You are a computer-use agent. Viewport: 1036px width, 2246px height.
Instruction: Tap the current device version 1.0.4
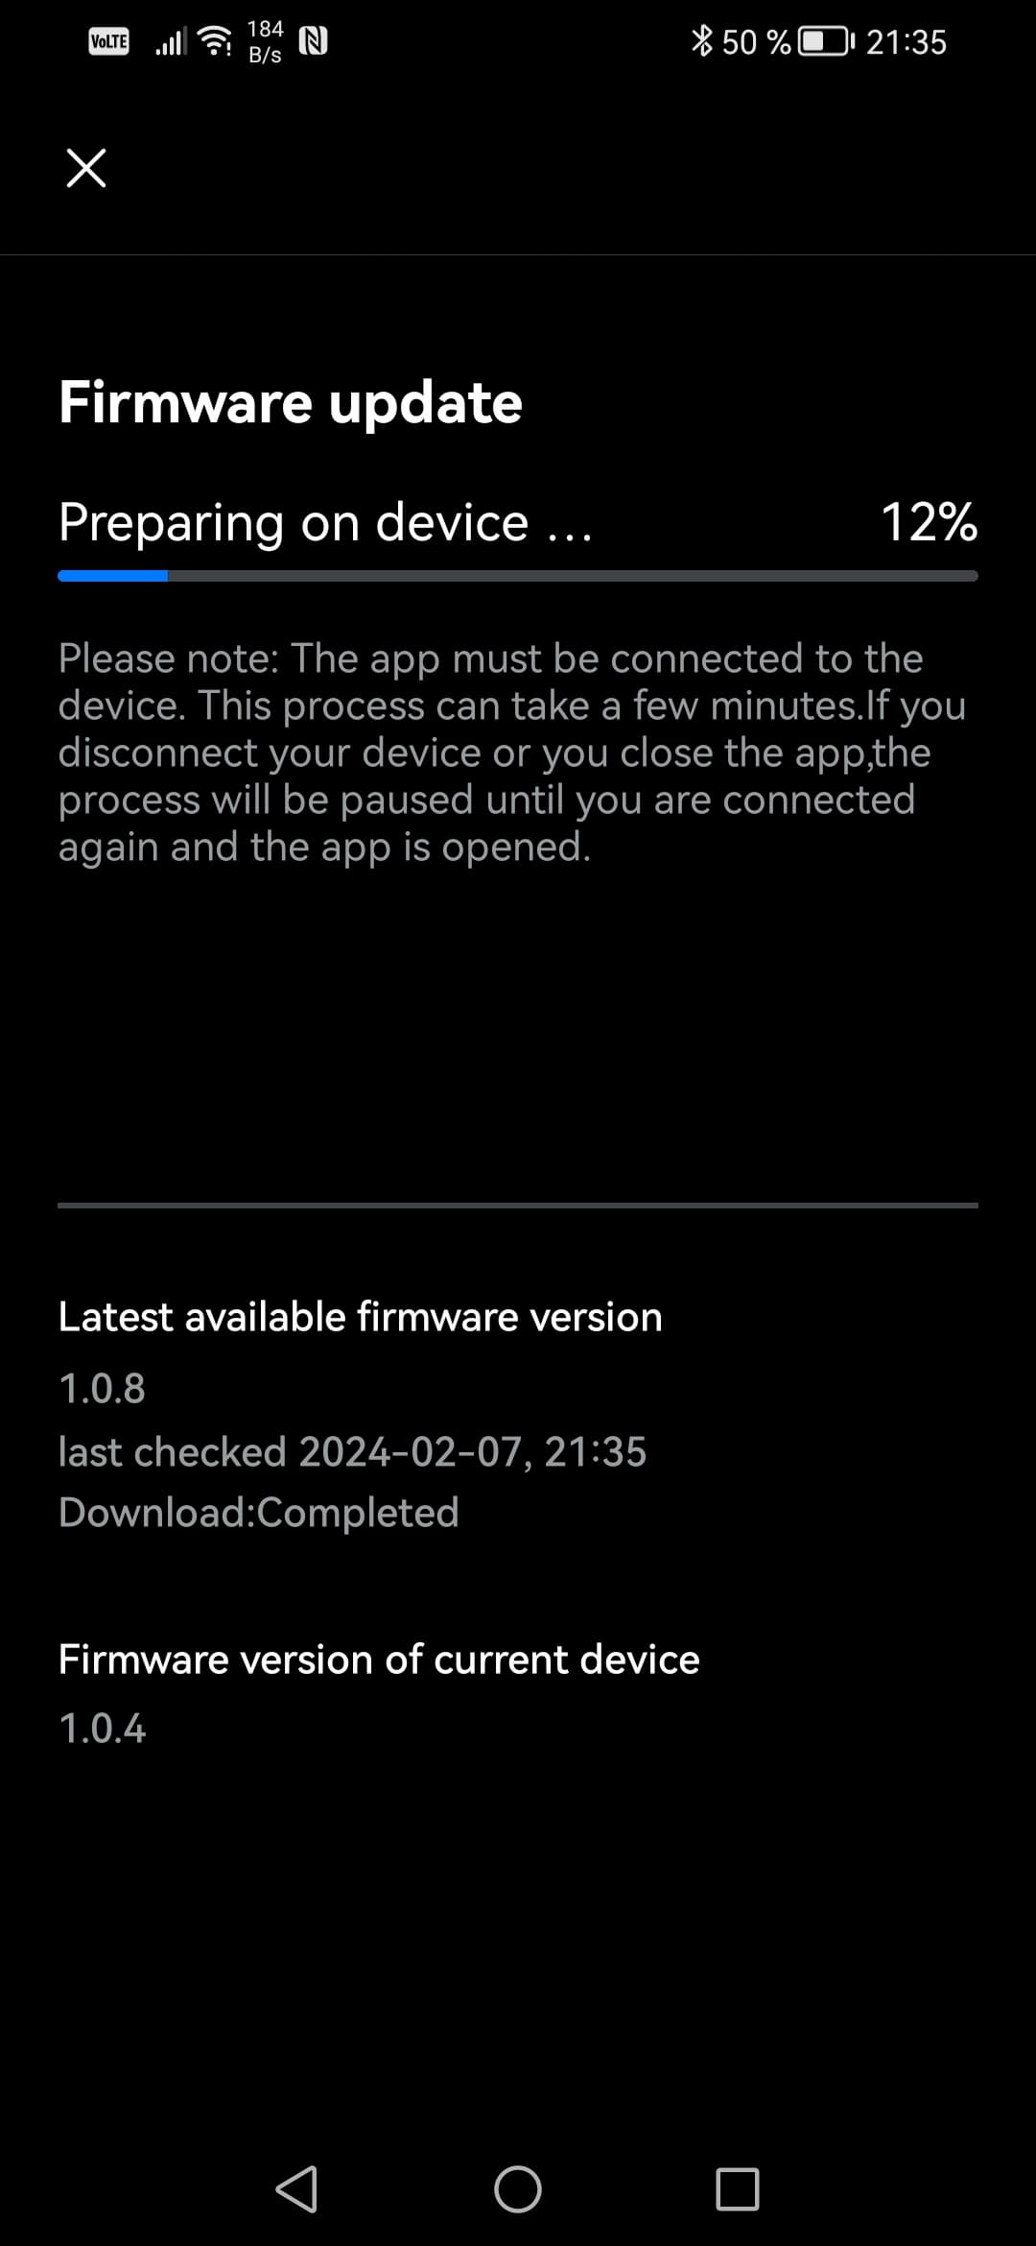103,1729
